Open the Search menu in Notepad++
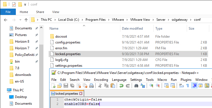The image size is (212, 108). tap(74, 80)
